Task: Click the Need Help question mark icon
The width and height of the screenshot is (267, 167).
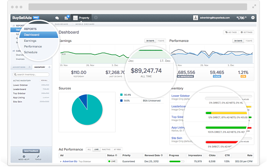Action: 24,157
